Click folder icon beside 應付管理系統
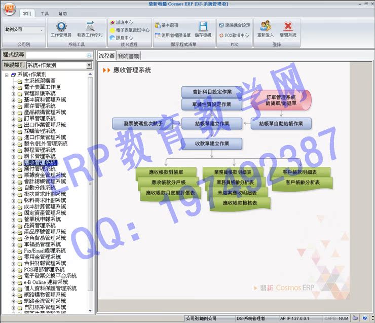This screenshot has width=375, height=323. 20,169
